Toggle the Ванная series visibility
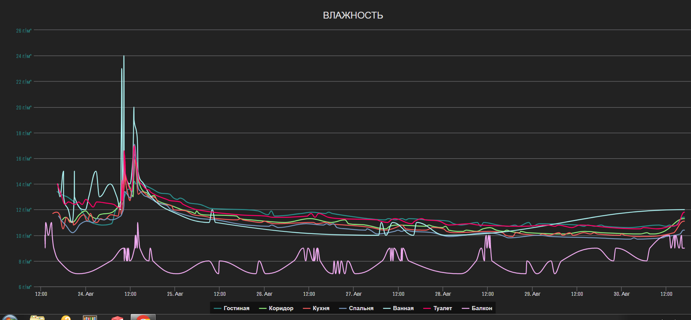Image resolution: width=691 pixels, height=320 pixels. [x=398, y=308]
